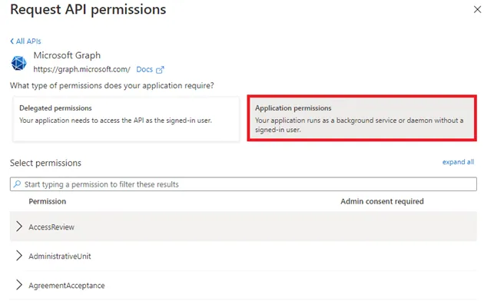Select the Delegated permissions card
484x301 pixels.
[x=126, y=119]
